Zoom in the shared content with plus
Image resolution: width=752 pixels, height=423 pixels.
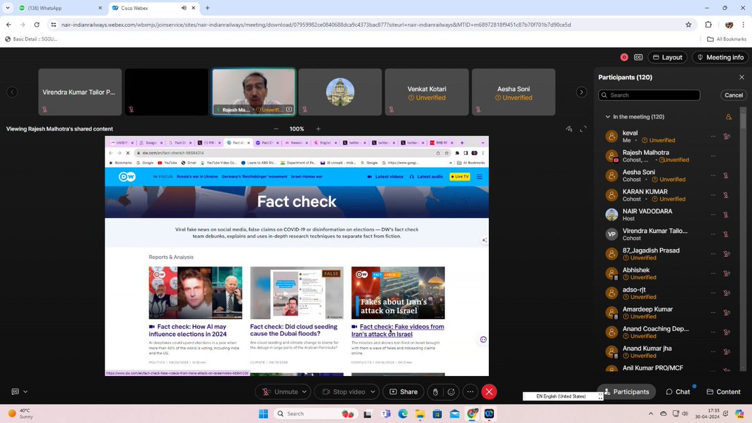click(x=319, y=129)
